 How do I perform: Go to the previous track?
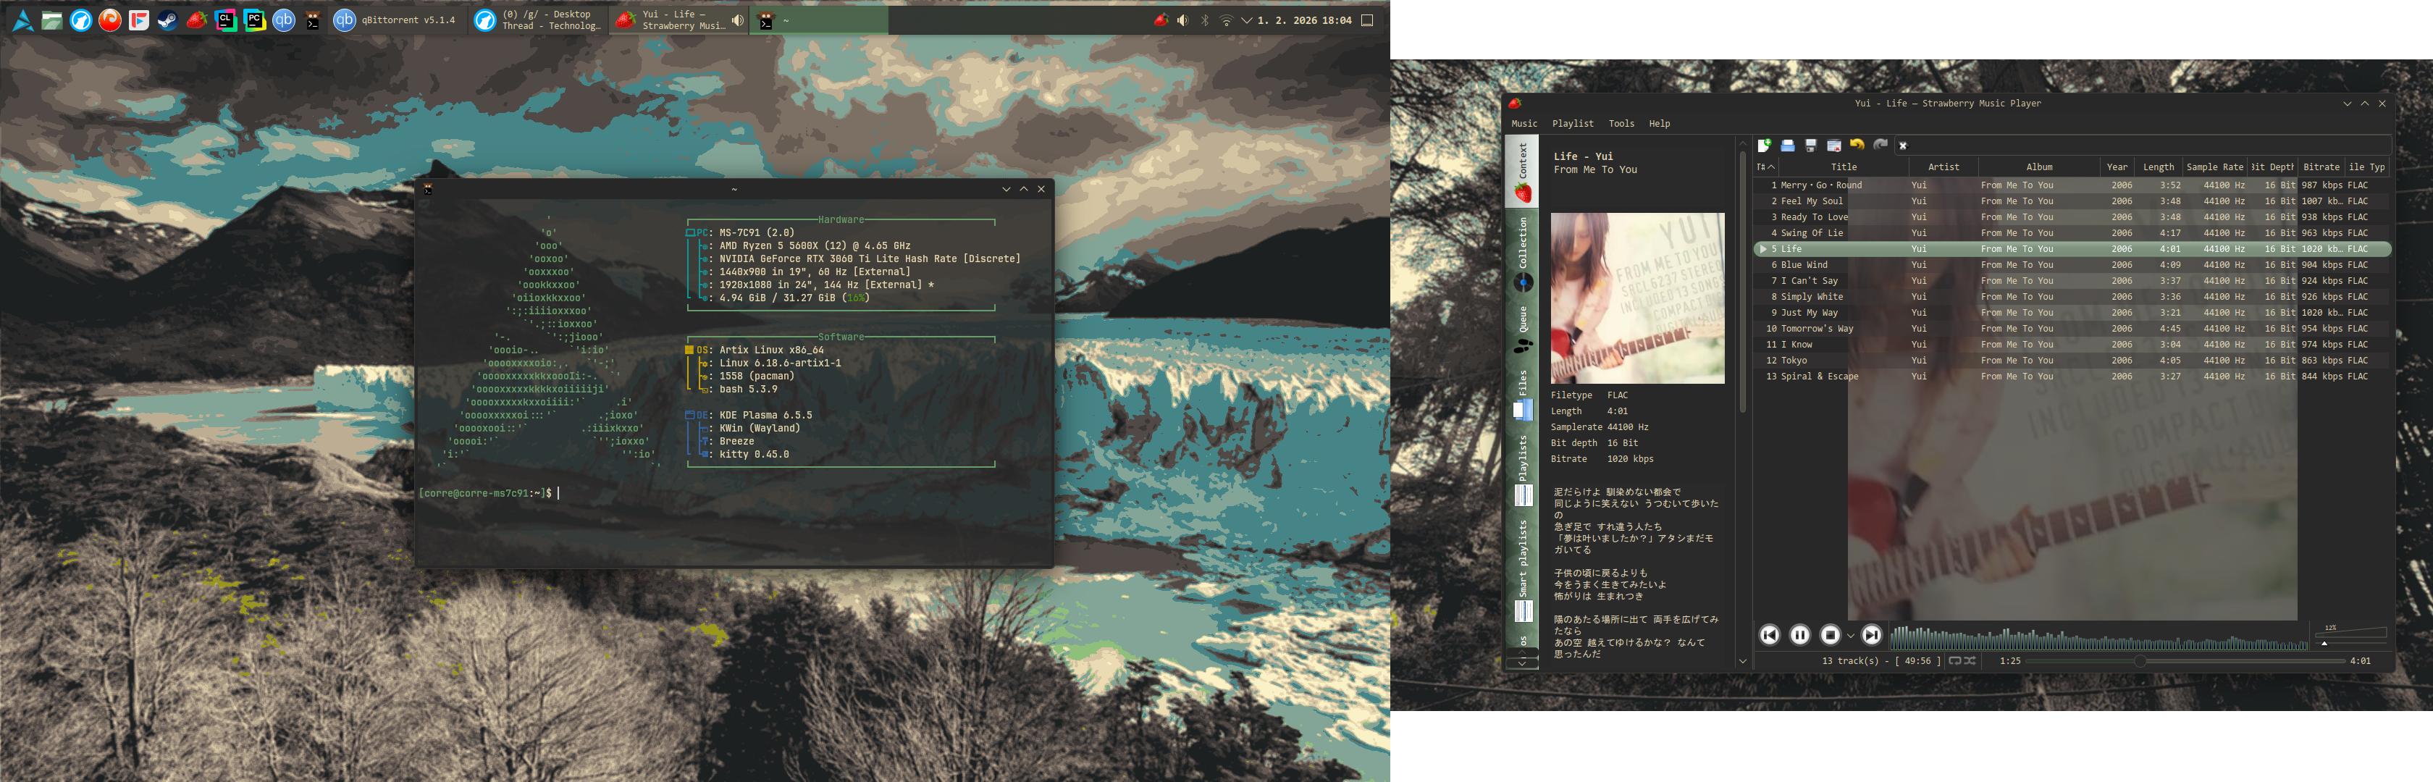[x=1769, y=636]
